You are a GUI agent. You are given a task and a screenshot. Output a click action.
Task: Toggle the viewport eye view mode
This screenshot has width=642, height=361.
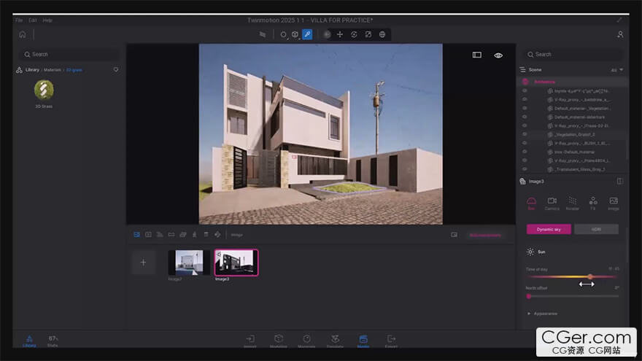(498, 55)
